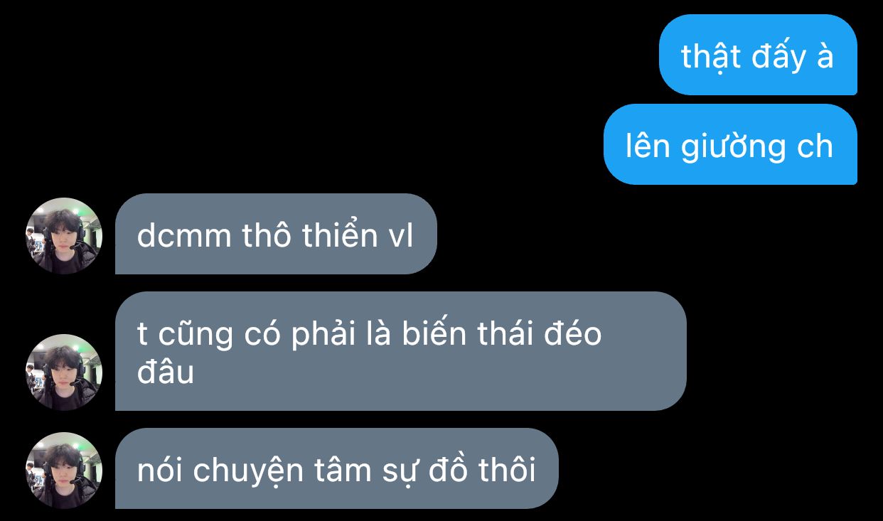Select the "lên giường ch" sent bubble

(730, 144)
